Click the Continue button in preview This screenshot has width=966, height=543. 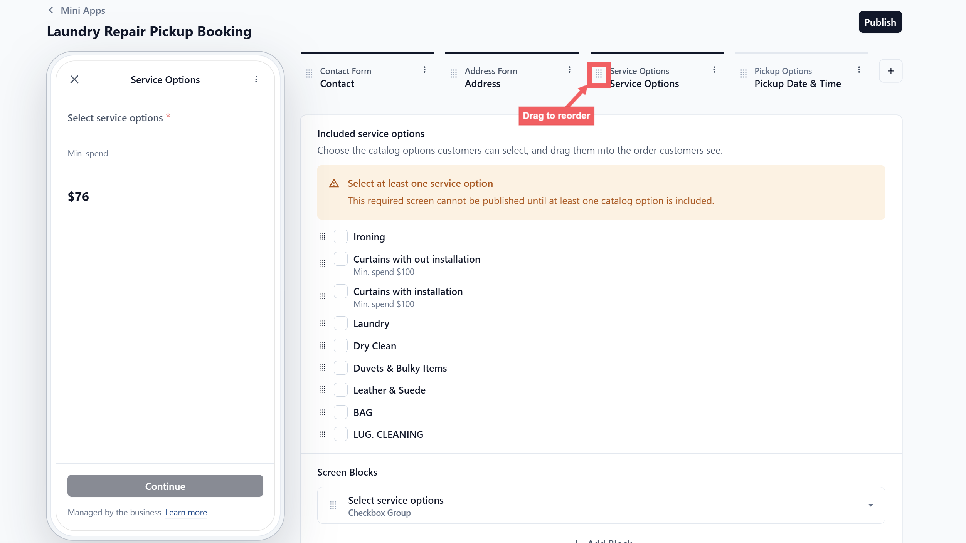pyautogui.click(x=165, y=486)
